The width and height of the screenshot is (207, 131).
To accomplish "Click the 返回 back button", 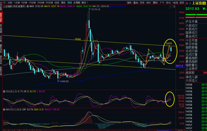I will coord(181,2).
